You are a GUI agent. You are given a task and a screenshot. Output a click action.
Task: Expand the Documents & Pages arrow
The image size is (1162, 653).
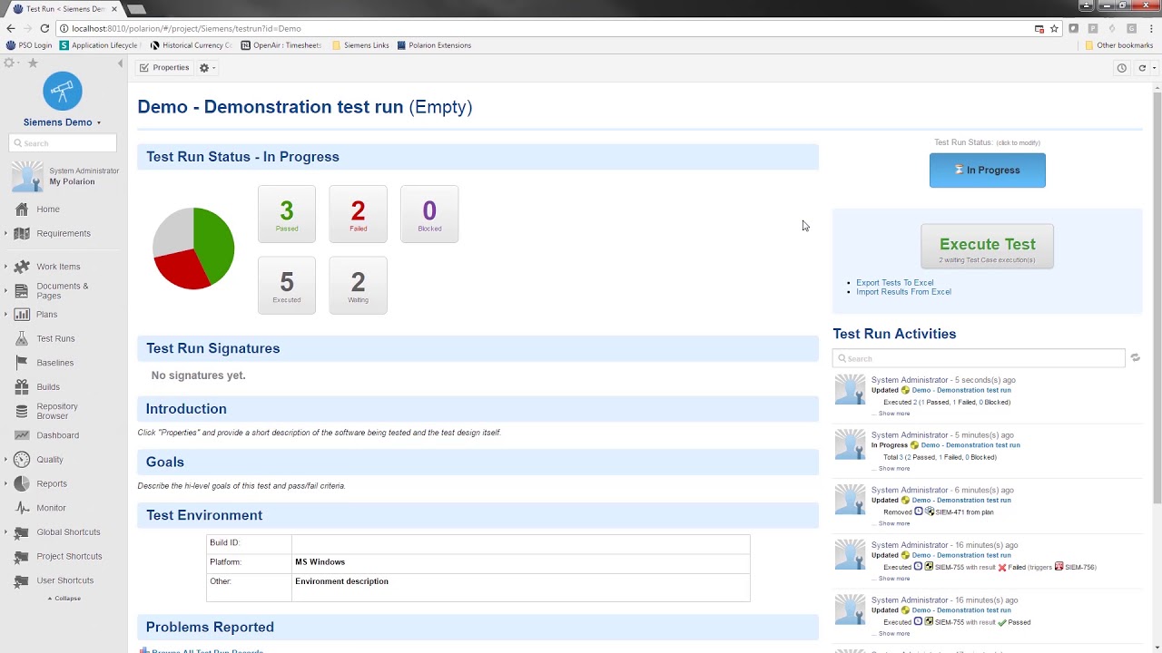(5, 291)
